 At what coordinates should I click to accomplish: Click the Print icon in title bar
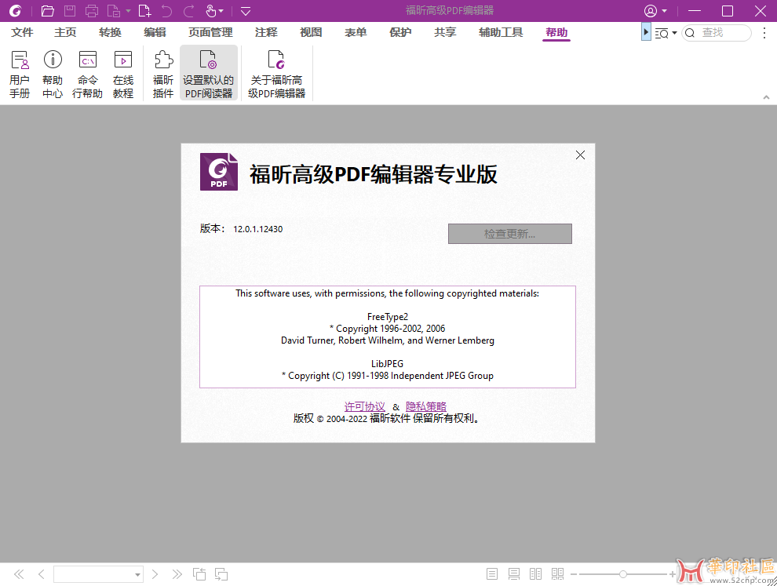(92, 10)
